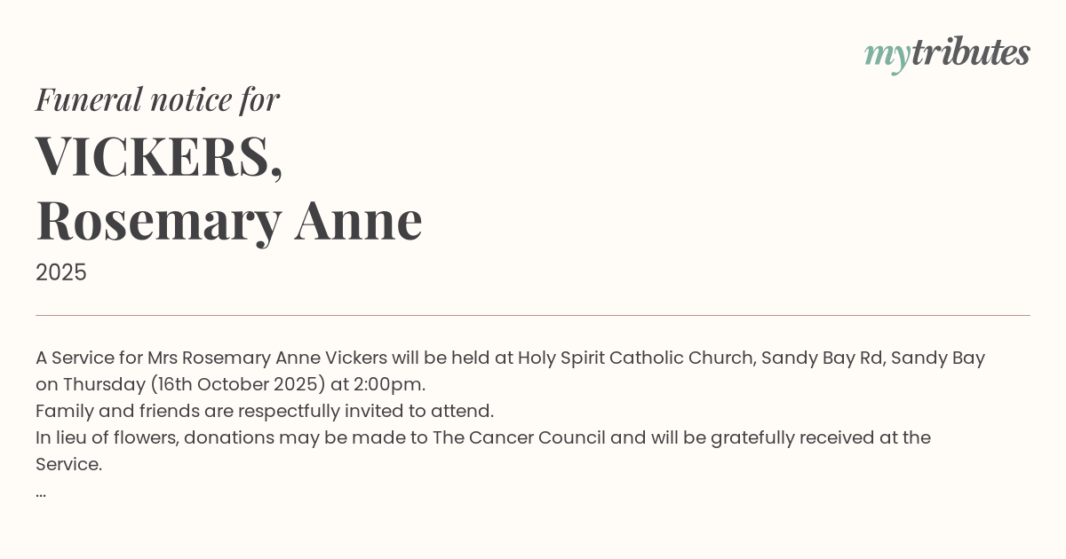Click the horizontal divider line
Viewport: 1066px width, 559px height.
[x=533, y=315]
